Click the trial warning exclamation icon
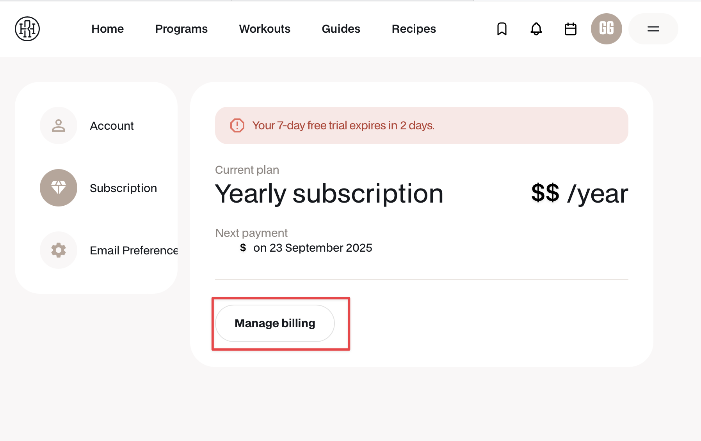The width and height of the screenshot is (701, 441). [x=237, y=125]
